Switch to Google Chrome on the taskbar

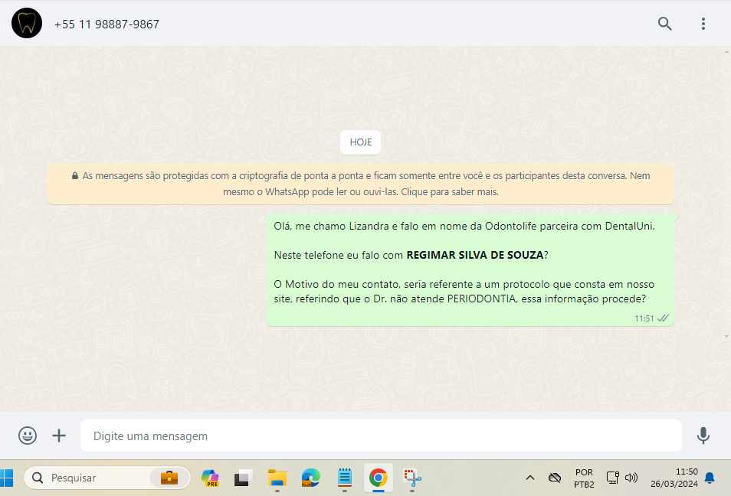[x=378, y=478]
